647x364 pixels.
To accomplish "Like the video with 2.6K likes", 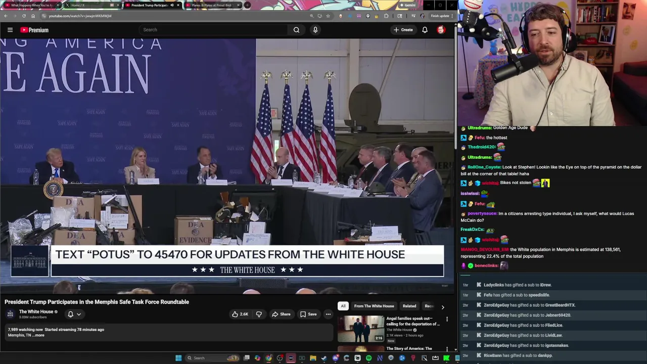I will point(240,314).
